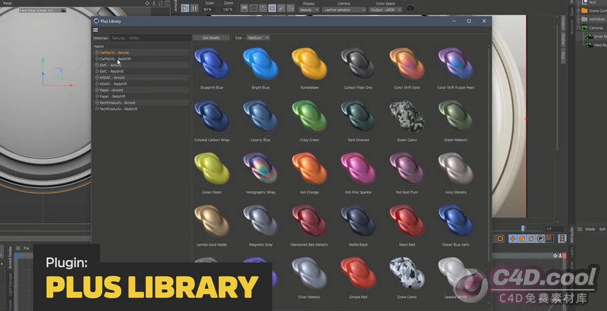Select the Color Shift Gold material swatch

click(x=407, y=64)
